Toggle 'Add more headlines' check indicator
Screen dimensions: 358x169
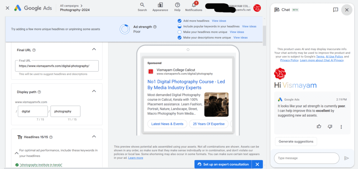[x=179, y=21]
